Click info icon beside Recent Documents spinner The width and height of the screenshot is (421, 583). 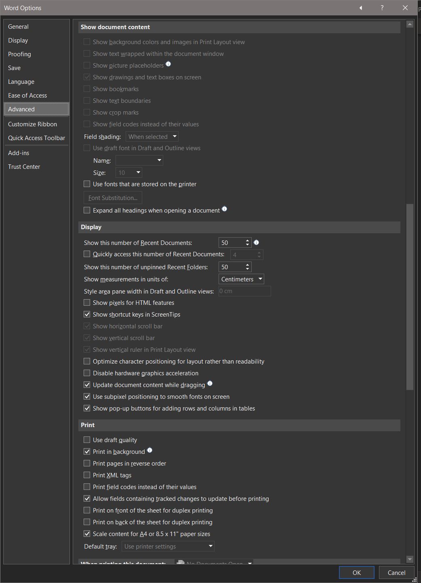(256, 243)
